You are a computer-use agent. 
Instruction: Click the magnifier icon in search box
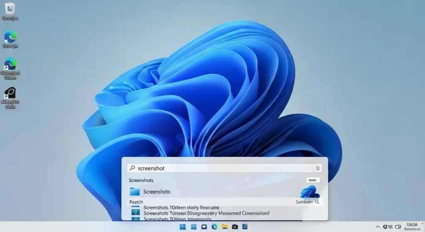pyautogui.click(x=132, y=168)
